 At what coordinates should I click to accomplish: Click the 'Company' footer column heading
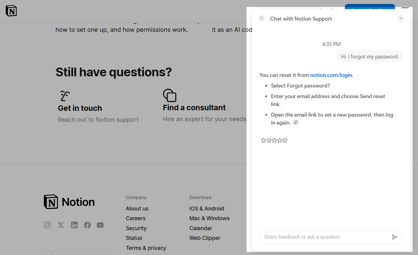coord(136,197)
